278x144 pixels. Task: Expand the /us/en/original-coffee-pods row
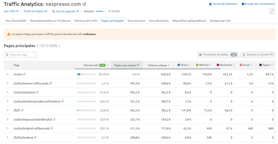[7, 128]
